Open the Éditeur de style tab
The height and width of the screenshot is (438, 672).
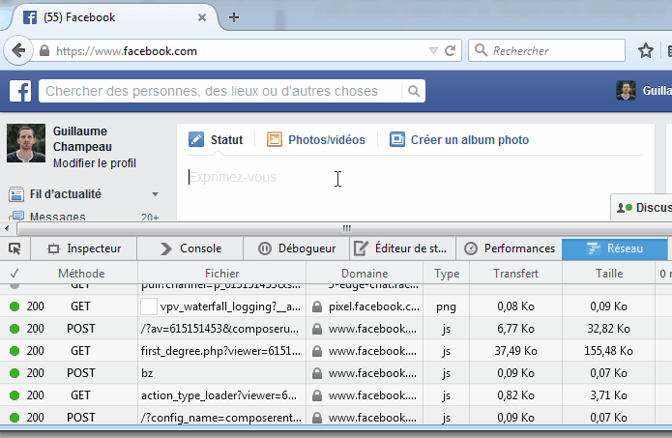(x=403, y=248)
